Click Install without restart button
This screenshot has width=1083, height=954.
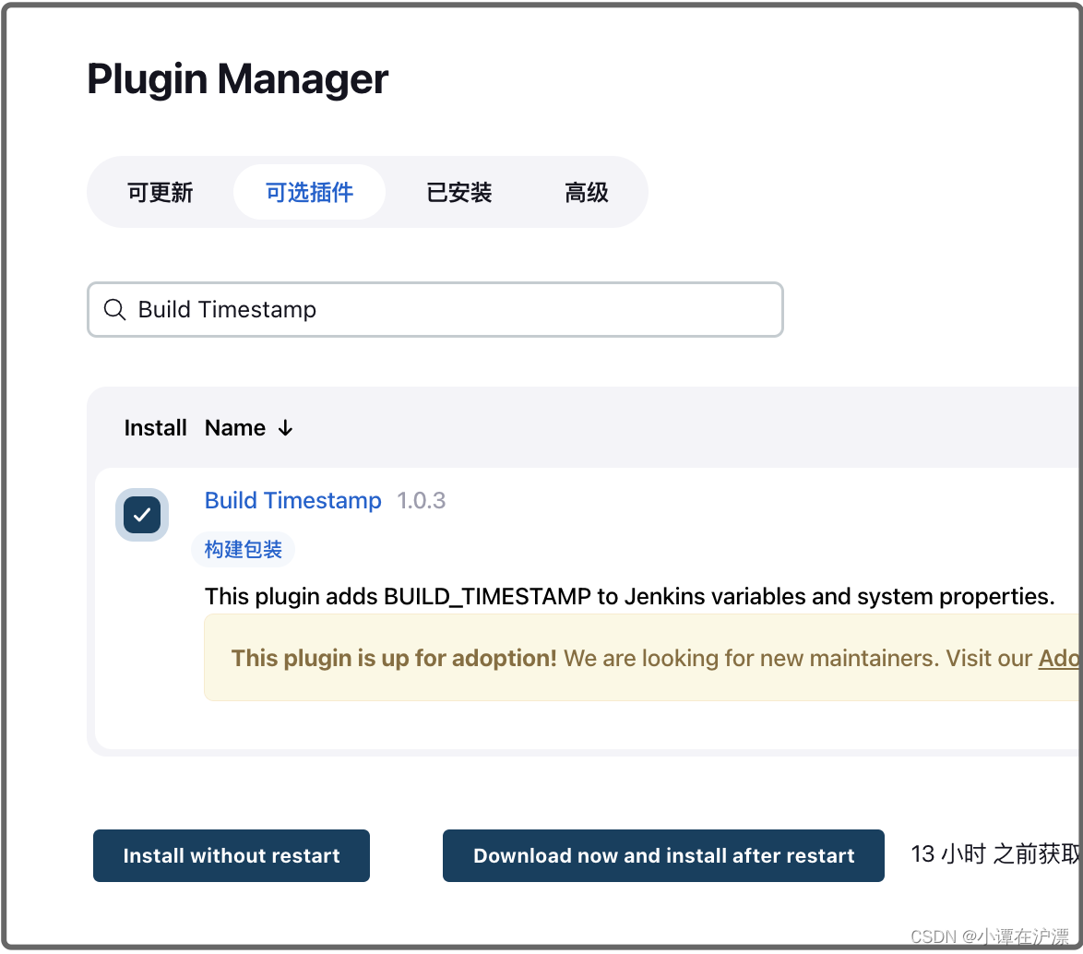point(232,855)
